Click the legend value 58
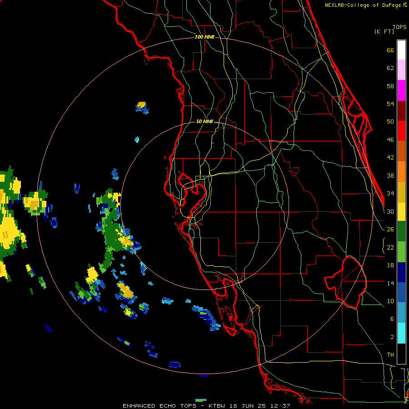The image size is (409, 409). point(390,86)
